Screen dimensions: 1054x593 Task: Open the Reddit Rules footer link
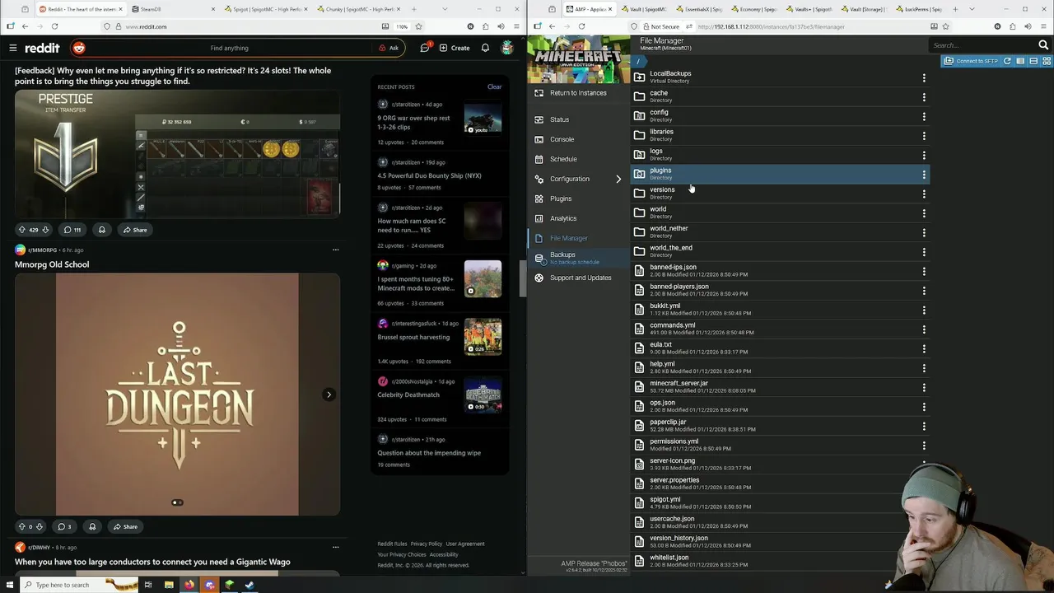point(392,544)
